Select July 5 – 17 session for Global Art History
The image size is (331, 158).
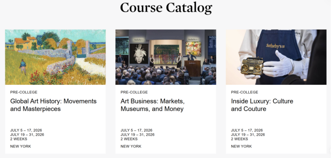tap(26, 130)
